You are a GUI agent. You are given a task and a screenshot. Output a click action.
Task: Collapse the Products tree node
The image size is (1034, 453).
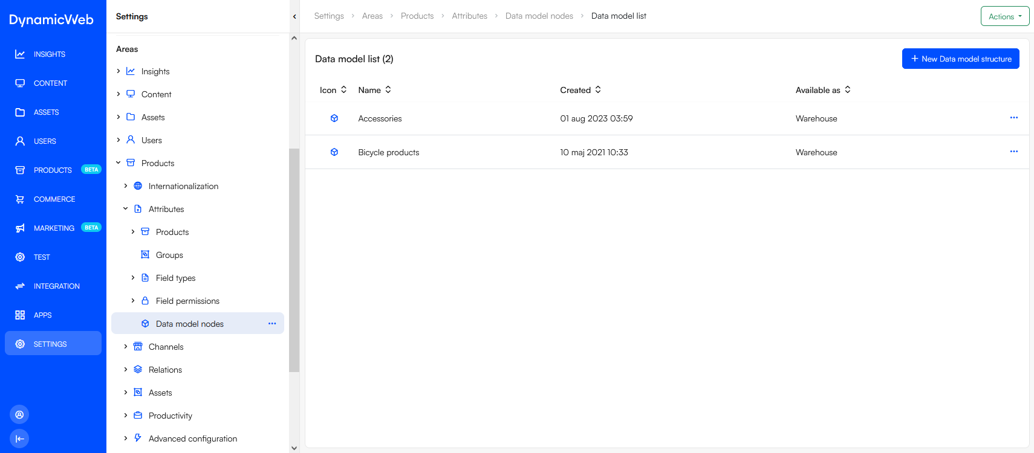click(119, 163)
